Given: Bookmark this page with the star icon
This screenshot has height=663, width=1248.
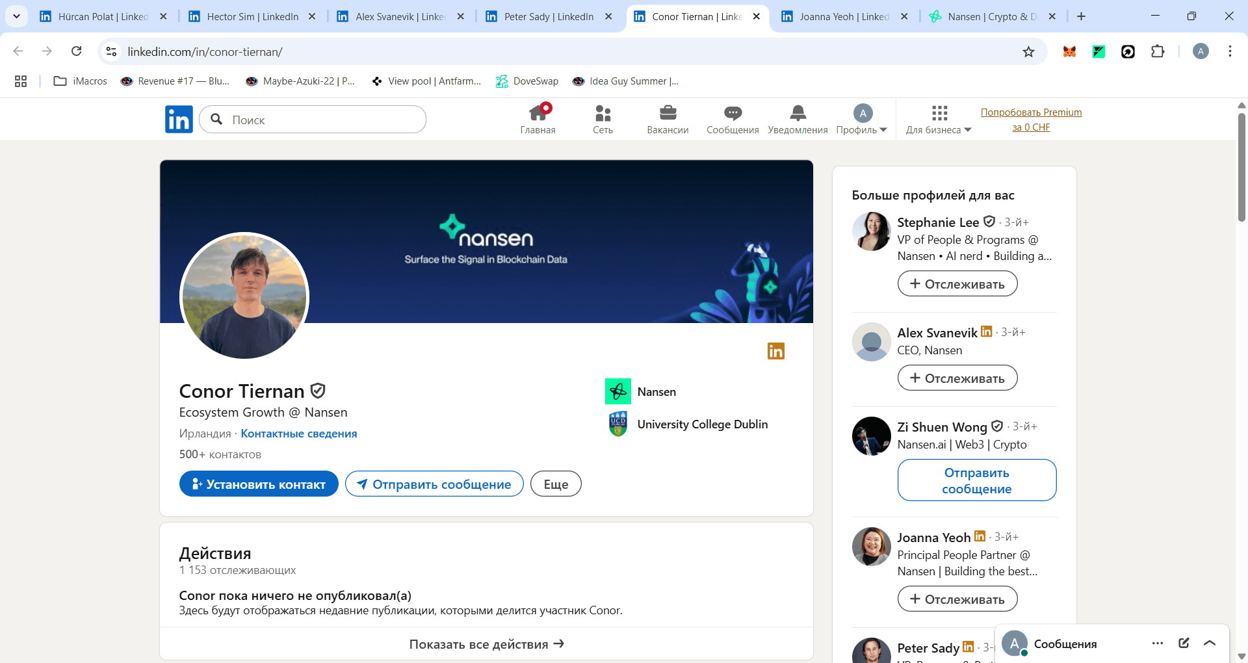Looking at the screenshot, I should pos(1028,51).
